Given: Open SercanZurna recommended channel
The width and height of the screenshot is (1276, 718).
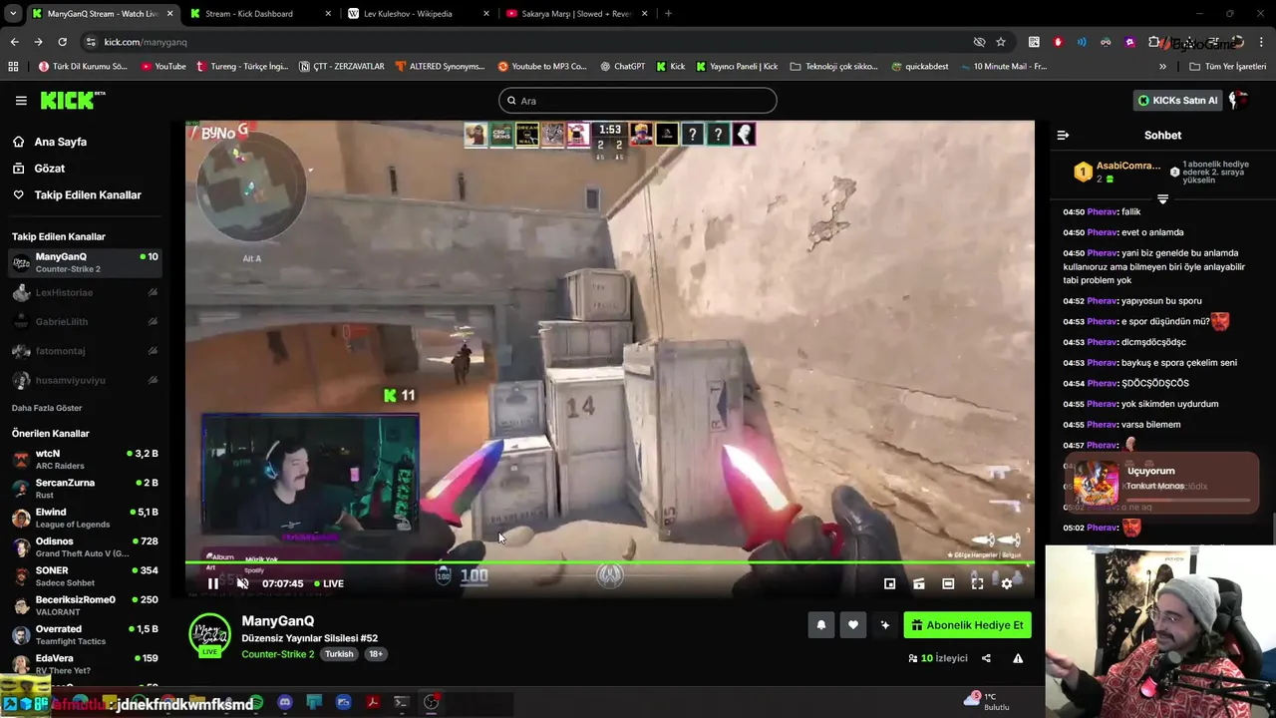Looking at the screenshot, I should (85, 489).
